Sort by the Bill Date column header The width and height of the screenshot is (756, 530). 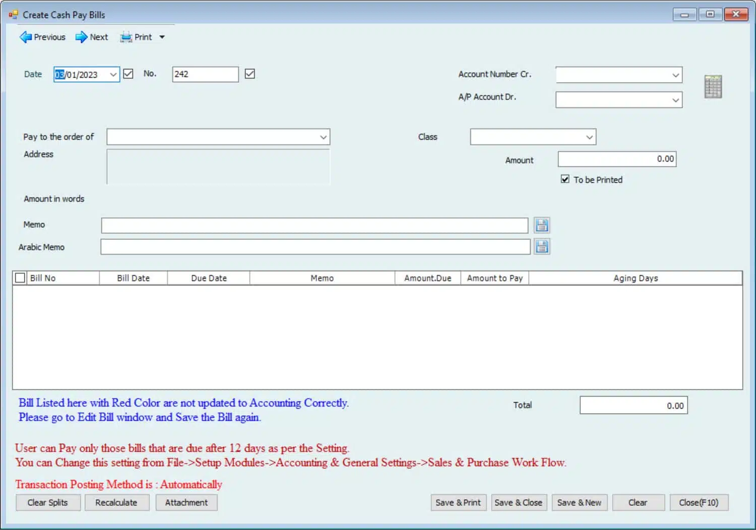click(x=134, y=278)
